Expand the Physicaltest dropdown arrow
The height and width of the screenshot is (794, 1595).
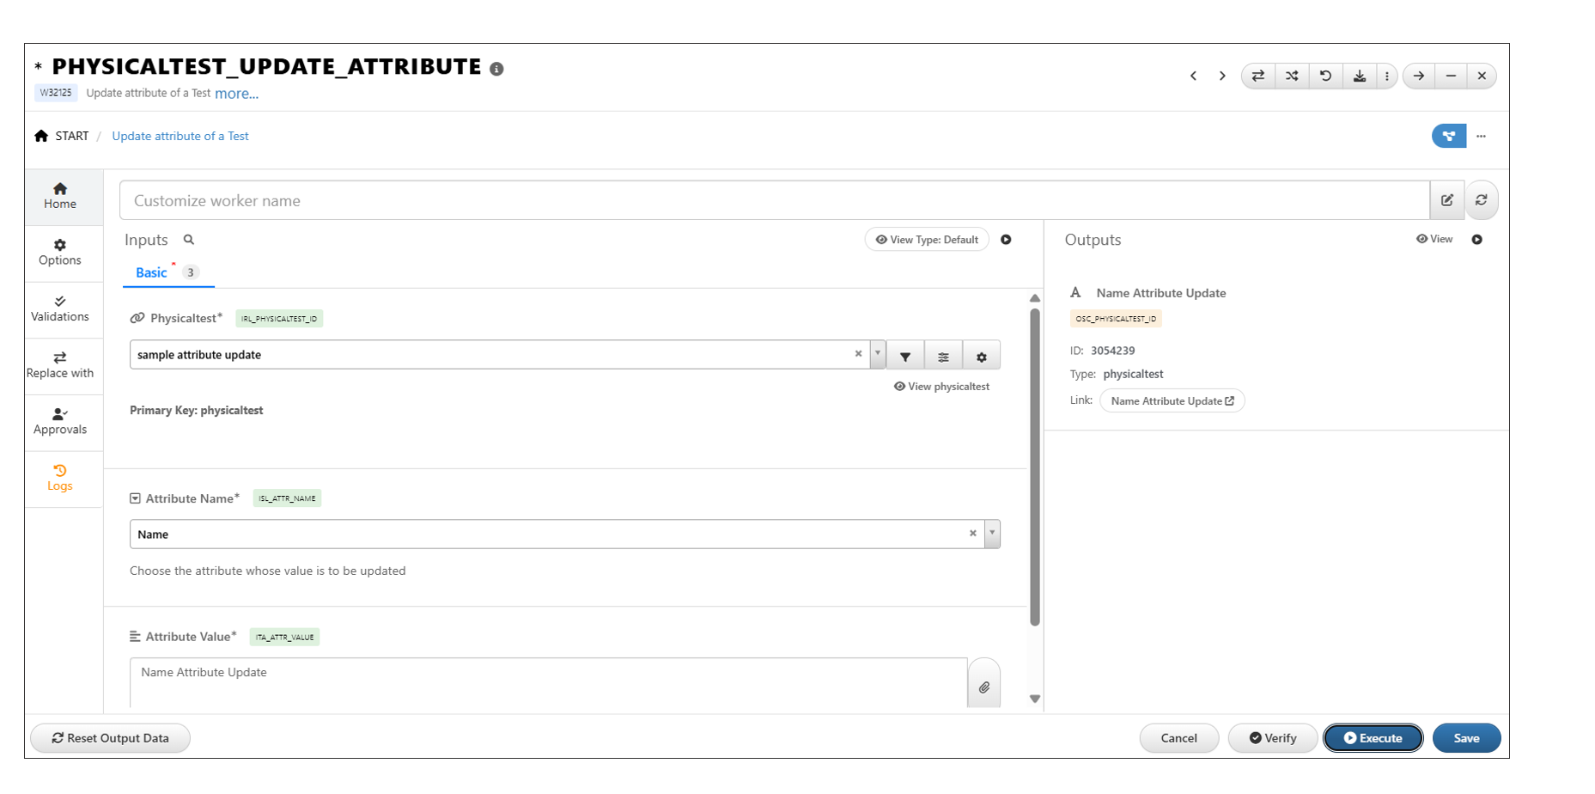877,354
